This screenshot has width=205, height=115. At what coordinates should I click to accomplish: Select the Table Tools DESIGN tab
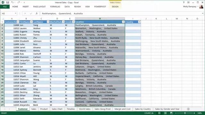click(115, 6)
